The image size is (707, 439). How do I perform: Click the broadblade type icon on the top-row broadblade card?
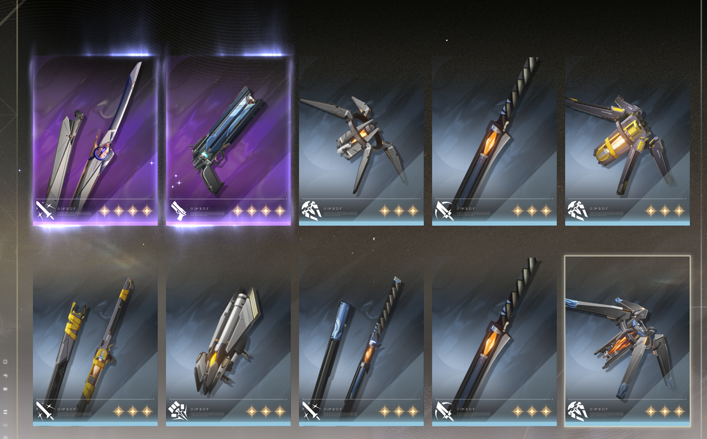pyautogui.click(x=444, y=210)
